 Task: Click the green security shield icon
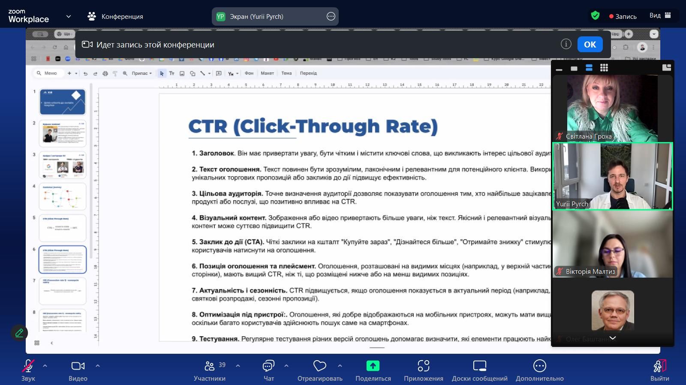tap(595, 16)
